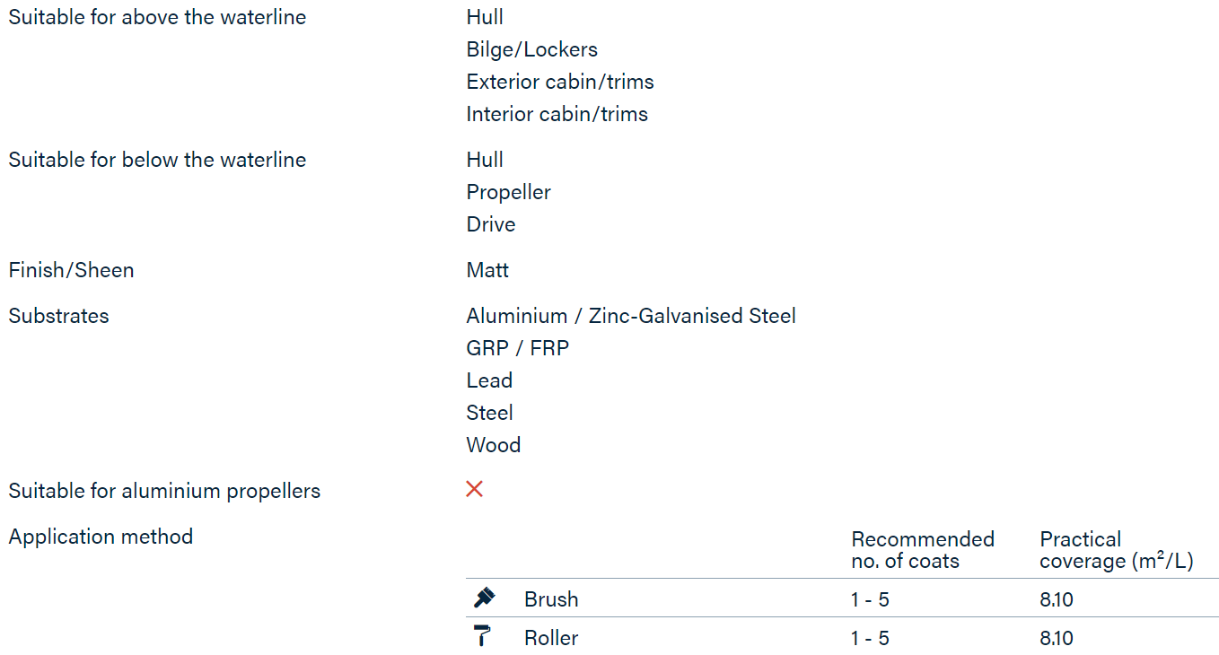Click the Suitable for below the waterline label
Screen dimensions: 1219x655
pyautogui.click(x=157, y=160)
